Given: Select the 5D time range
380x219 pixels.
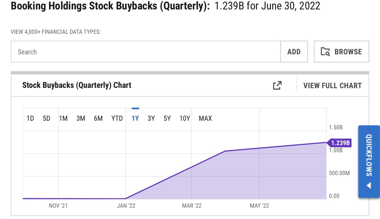Looking at the screenshot, I should 46,118.
